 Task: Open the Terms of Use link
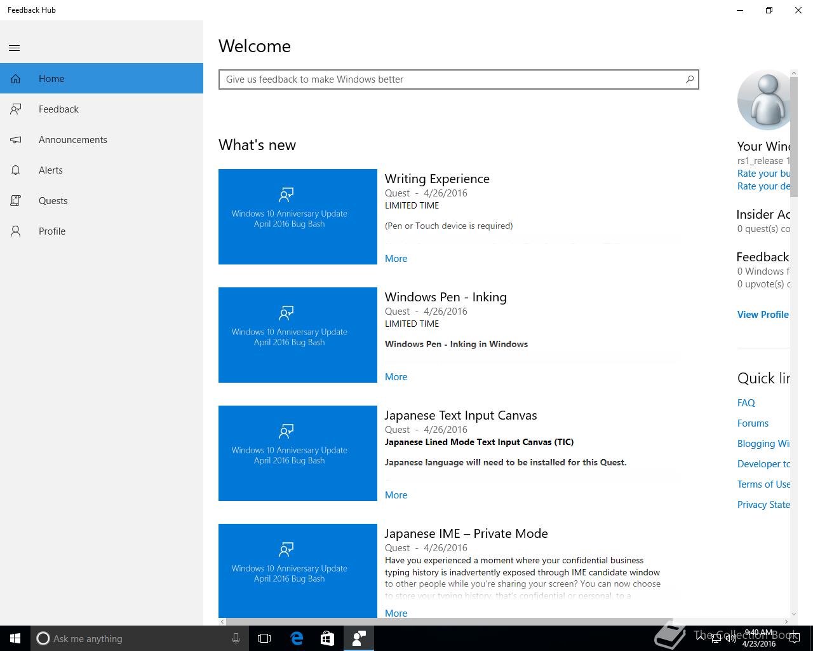(763, 484)
